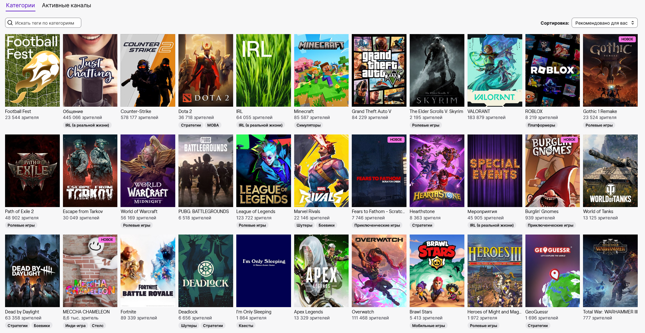Open the Counter-Strike 2 box art
This screenshot has width=645, height=333.
(148, 70)
